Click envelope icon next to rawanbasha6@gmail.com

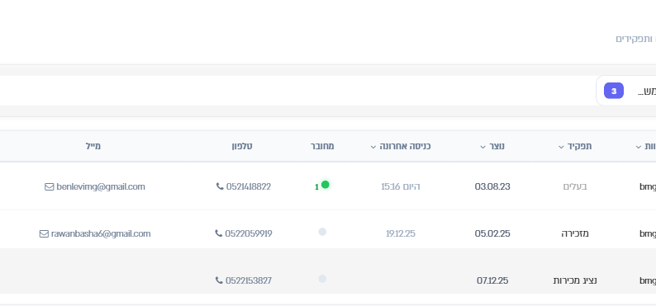point(44,233)
